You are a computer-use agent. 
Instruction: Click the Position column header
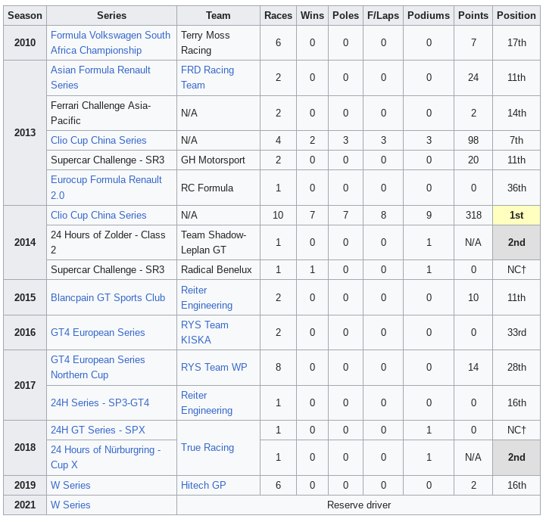coord(516,16)
